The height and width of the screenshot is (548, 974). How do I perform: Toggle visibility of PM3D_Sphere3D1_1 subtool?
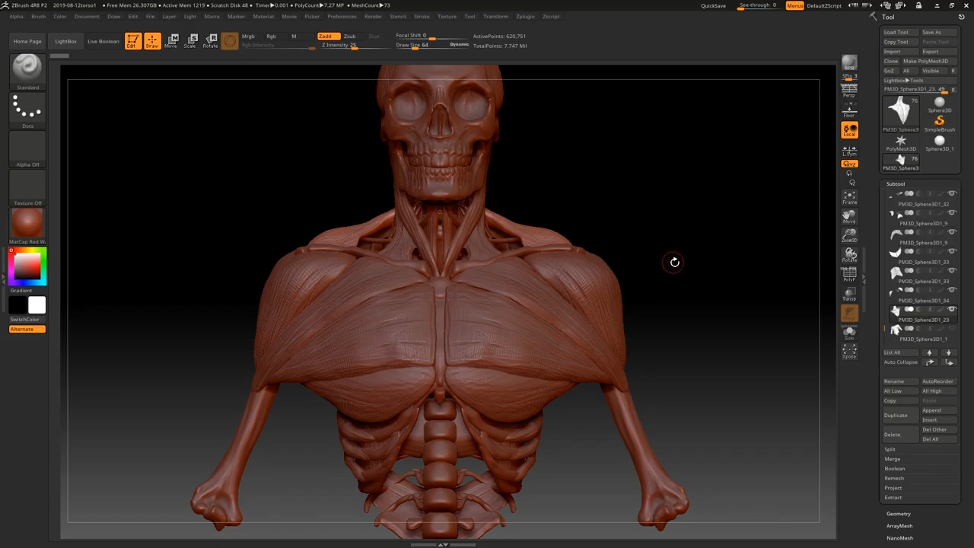point(951,329)
